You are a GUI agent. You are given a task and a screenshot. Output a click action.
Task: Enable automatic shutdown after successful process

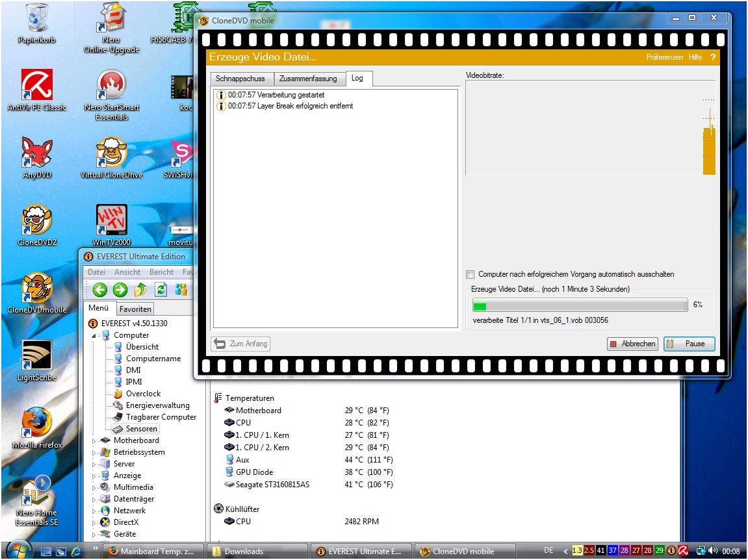[471, 274]
